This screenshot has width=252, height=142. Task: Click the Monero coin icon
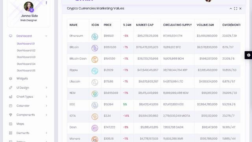point(94,139)
